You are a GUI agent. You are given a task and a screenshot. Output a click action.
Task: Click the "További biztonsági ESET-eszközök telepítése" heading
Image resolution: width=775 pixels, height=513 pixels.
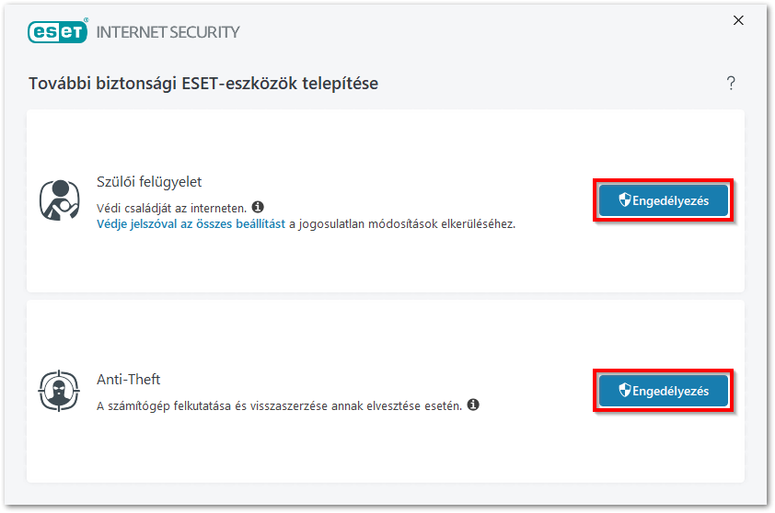click(203, 84)
